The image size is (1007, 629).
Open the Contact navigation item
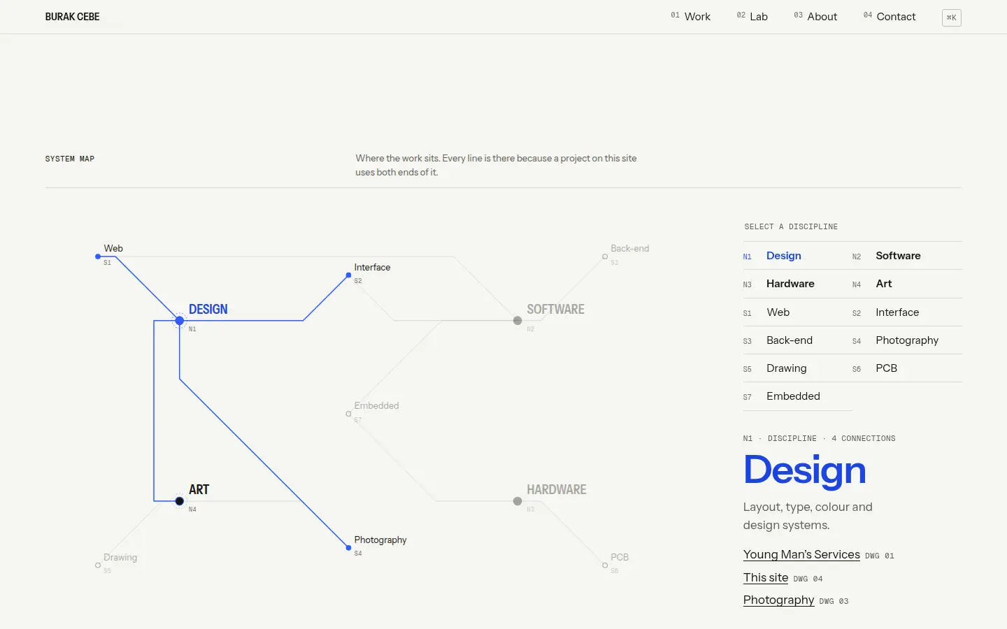click(890, 17)
